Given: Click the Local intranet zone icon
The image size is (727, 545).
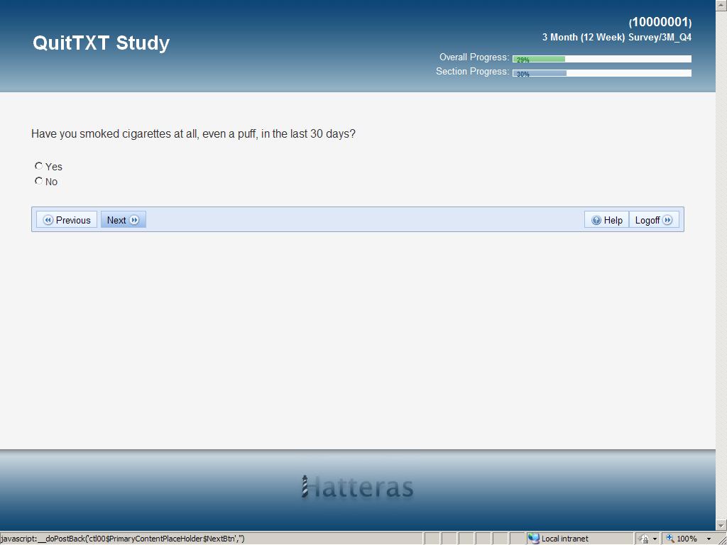Looking at the screenshot, I should (x=534, y=539).
